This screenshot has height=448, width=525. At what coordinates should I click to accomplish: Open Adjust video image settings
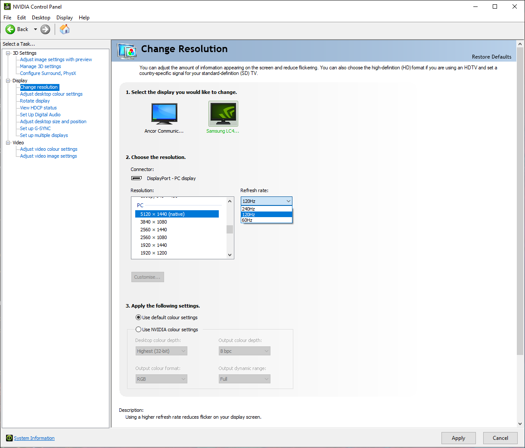pos(48,156)
